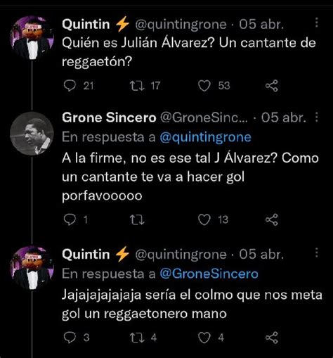Share Quintin's first tweet

[272, 86]
